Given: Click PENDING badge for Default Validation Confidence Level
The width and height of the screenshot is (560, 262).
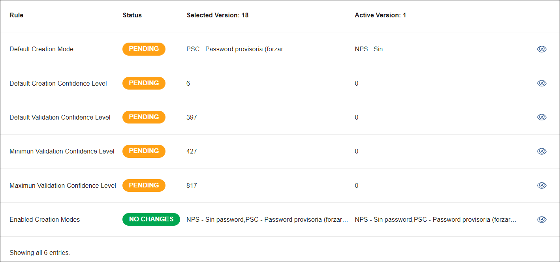Looking at the screenshot, I should pos(144,117).
